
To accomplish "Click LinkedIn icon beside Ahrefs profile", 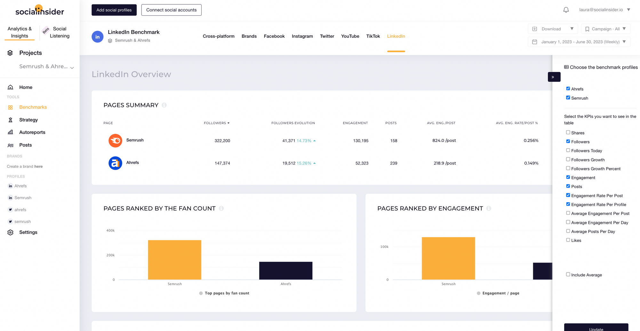I will (10, 186).
